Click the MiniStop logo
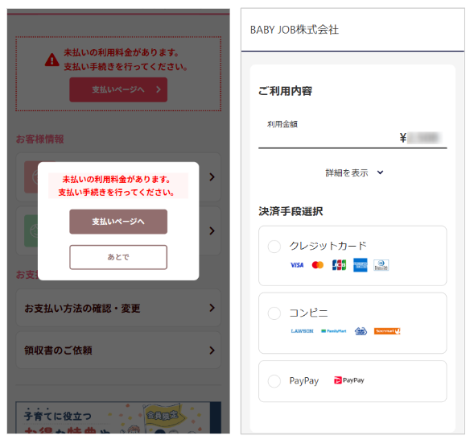The width and height of the screenshot is (474, 444). coord(361,331)
